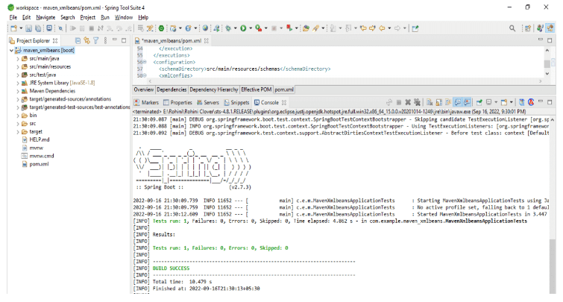Click Remove Launch X in Console toolbar
563x302 pixels.
pos(408,102)
